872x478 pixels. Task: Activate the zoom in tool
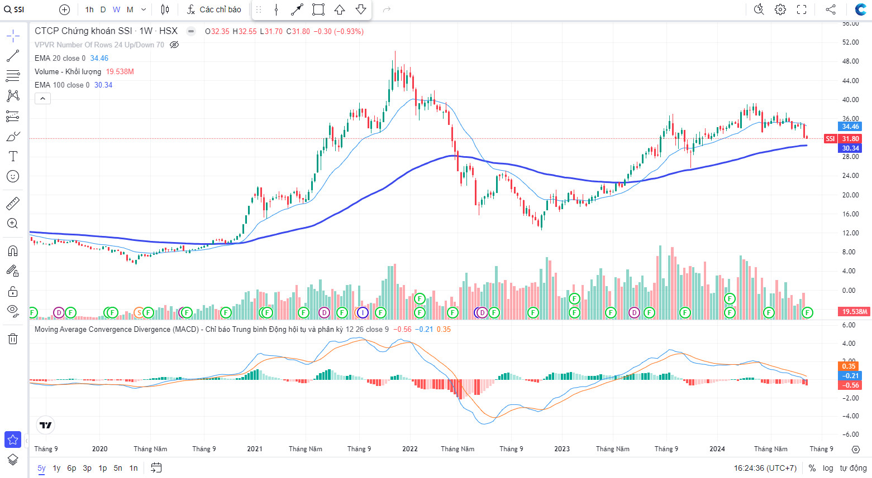point(13,224)
